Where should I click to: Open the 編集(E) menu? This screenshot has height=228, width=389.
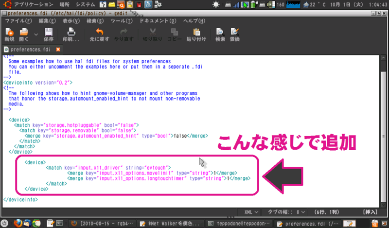click(x=47, y=21)
